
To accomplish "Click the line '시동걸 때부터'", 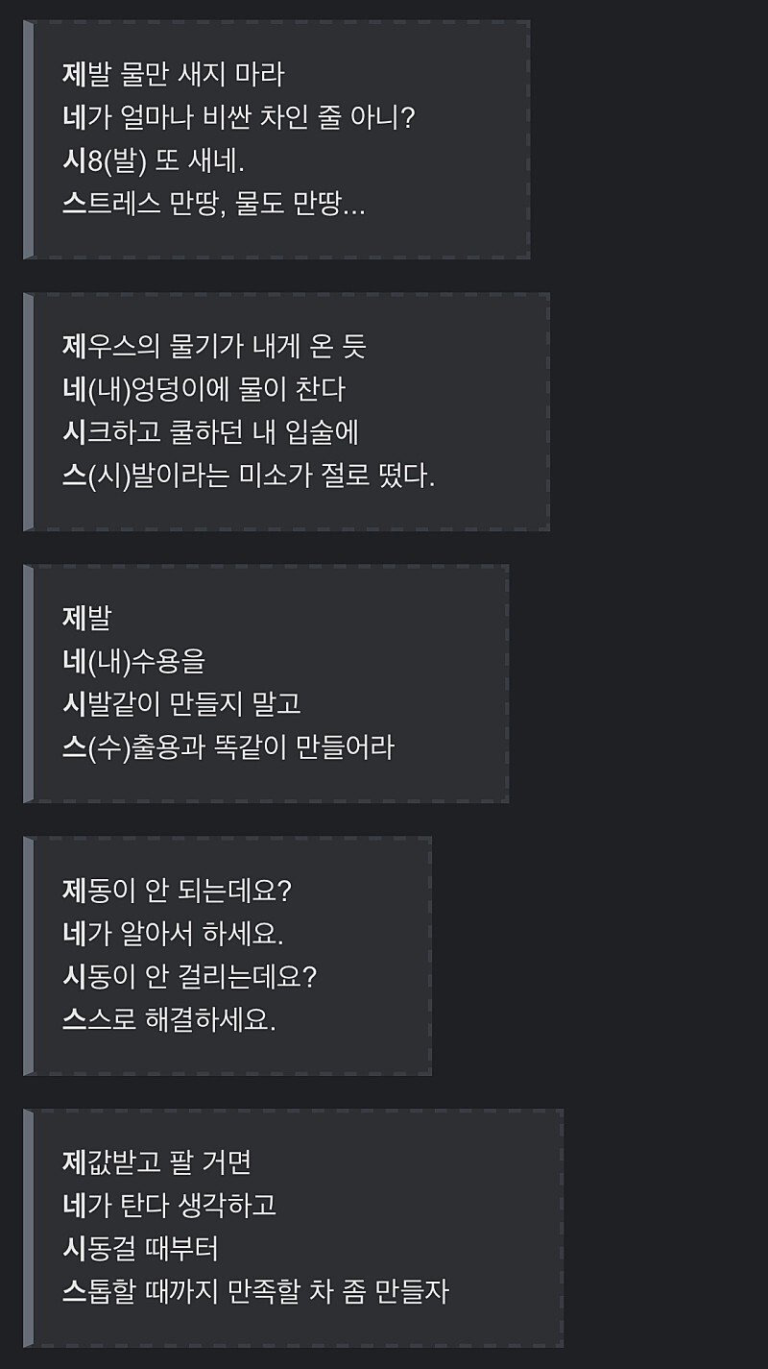I will 141,1249.
